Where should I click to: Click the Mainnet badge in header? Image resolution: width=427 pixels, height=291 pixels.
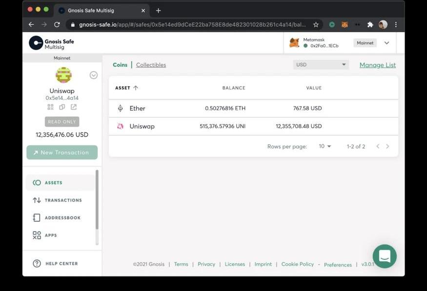click(365, 43)
